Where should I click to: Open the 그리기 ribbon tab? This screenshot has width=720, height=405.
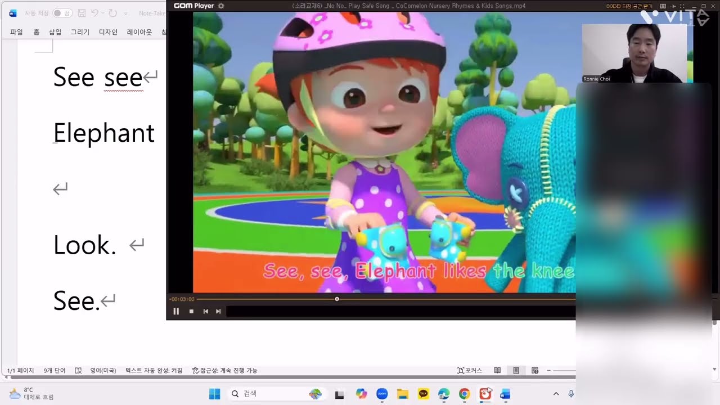[x=80, y=32]
